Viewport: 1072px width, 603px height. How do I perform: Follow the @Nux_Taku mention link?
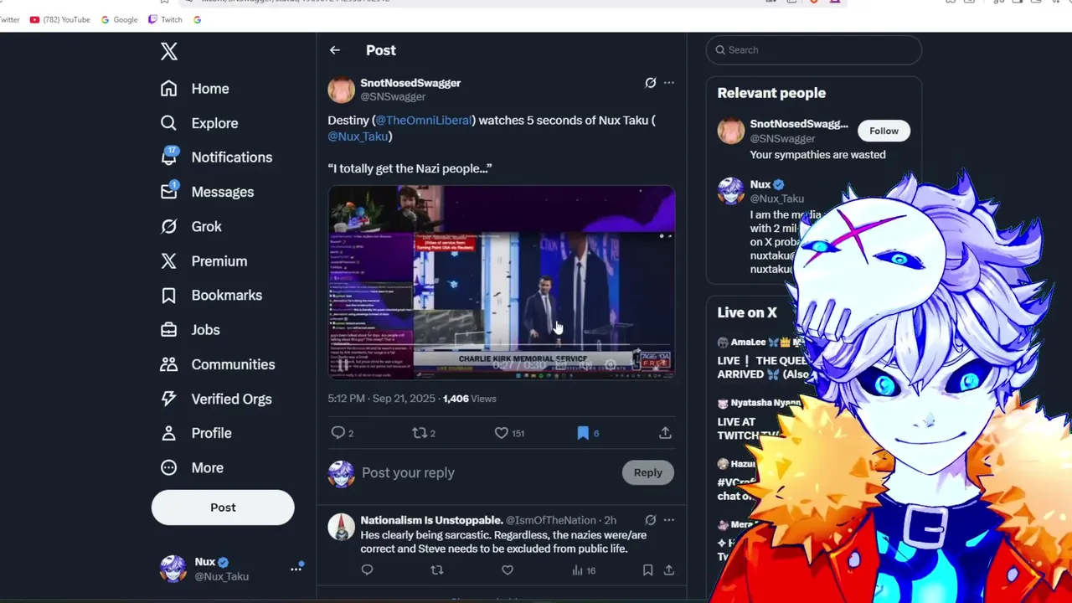pos(358,137)
